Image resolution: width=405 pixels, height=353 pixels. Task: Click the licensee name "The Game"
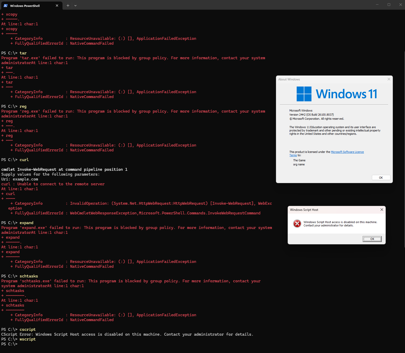(x=299, y=160)
